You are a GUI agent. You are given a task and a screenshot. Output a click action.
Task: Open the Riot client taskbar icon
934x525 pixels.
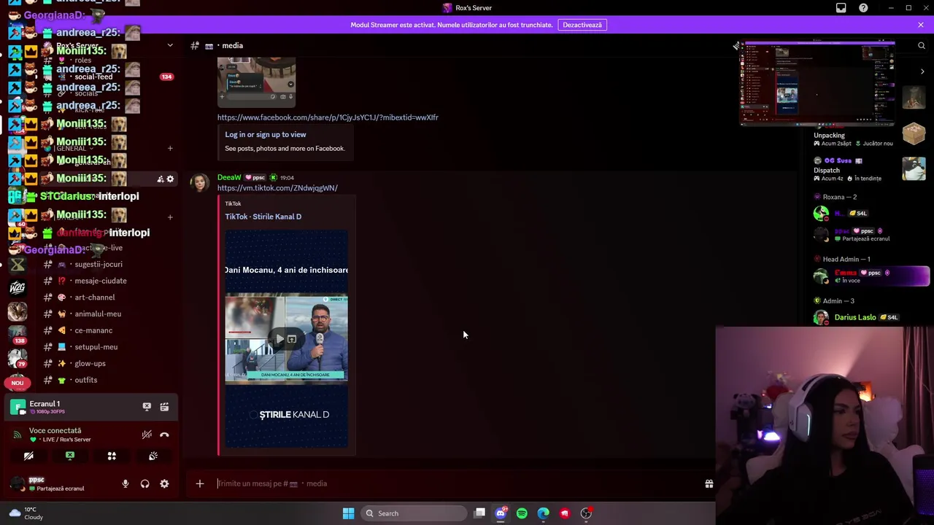point(565,513)
